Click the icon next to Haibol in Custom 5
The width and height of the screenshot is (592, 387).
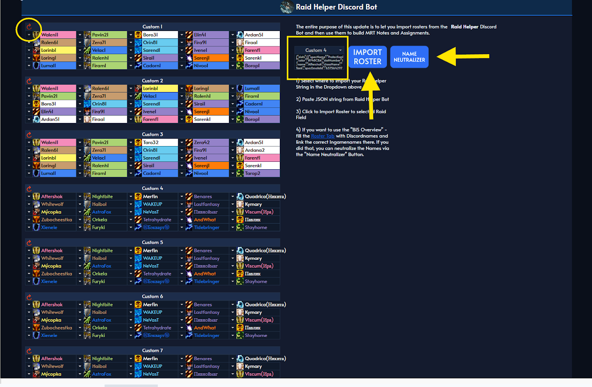[87, 258]
